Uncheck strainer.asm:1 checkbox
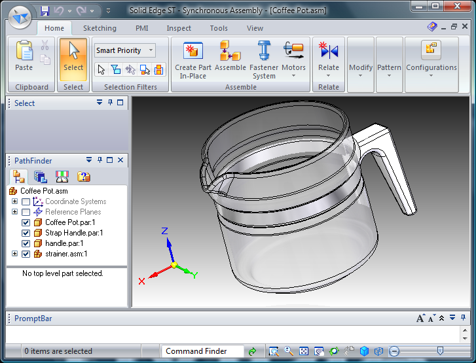The height and width of the screenshot is (363, 476). click(26, 254)
